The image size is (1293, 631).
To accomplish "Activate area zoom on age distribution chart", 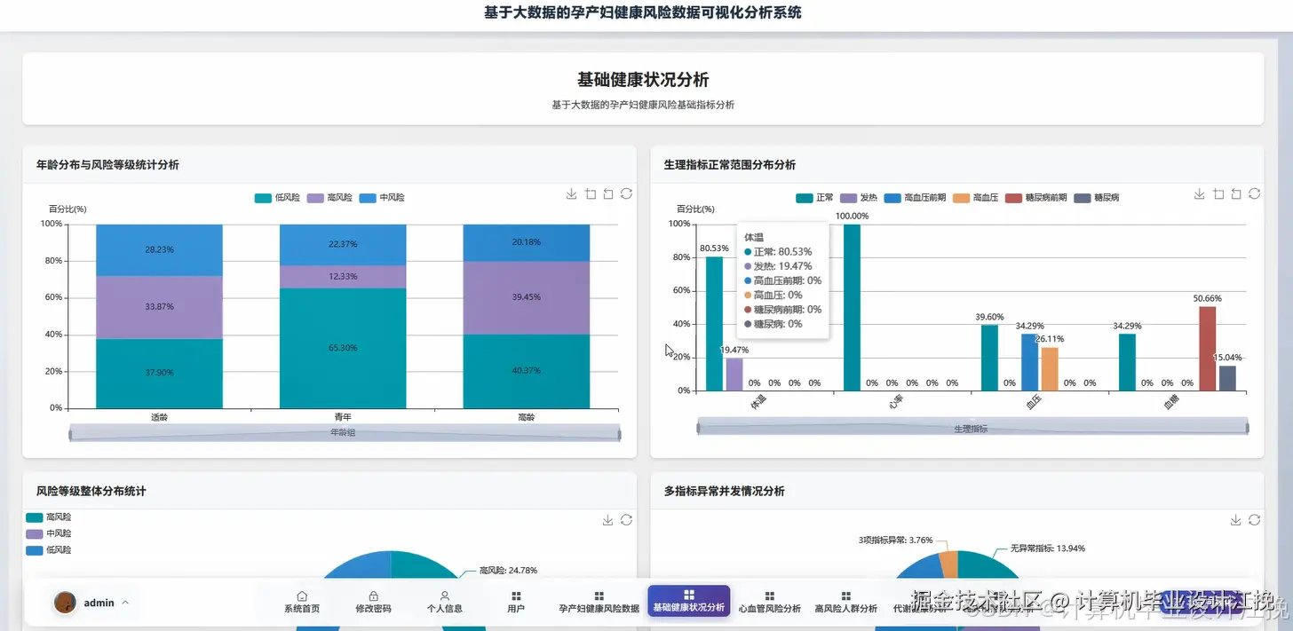I will (x=591, y=194).
